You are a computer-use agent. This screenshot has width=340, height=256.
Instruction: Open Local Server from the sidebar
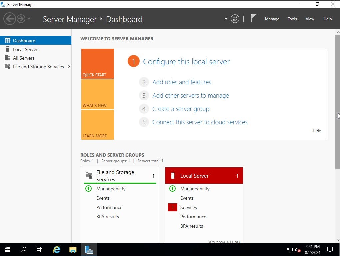pos(26,49)
